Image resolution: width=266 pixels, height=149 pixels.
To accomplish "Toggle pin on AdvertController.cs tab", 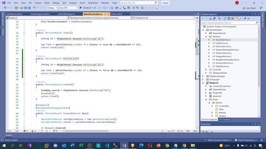I will [105, 14].
